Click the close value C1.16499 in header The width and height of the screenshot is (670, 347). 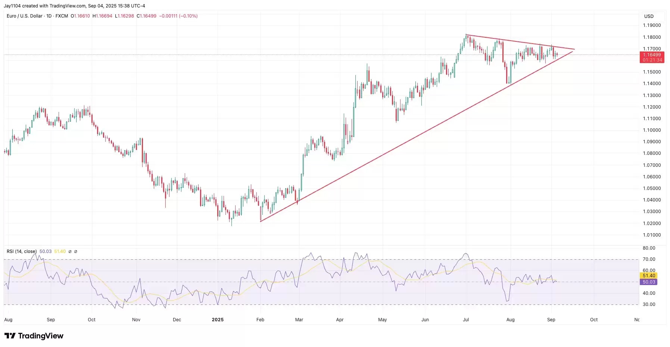(146, 16)
